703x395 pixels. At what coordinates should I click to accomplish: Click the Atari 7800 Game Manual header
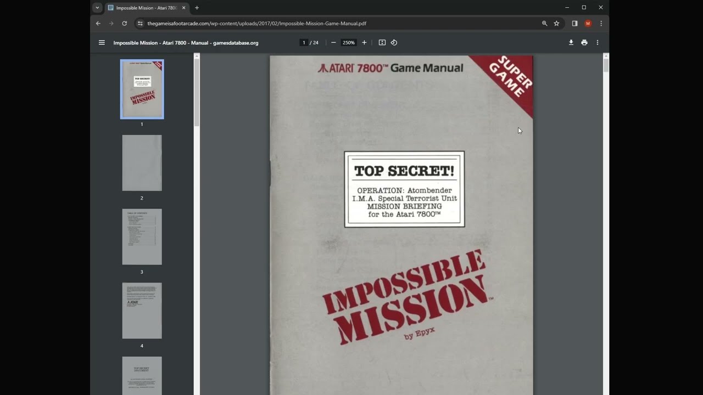(x=390, y=68)
